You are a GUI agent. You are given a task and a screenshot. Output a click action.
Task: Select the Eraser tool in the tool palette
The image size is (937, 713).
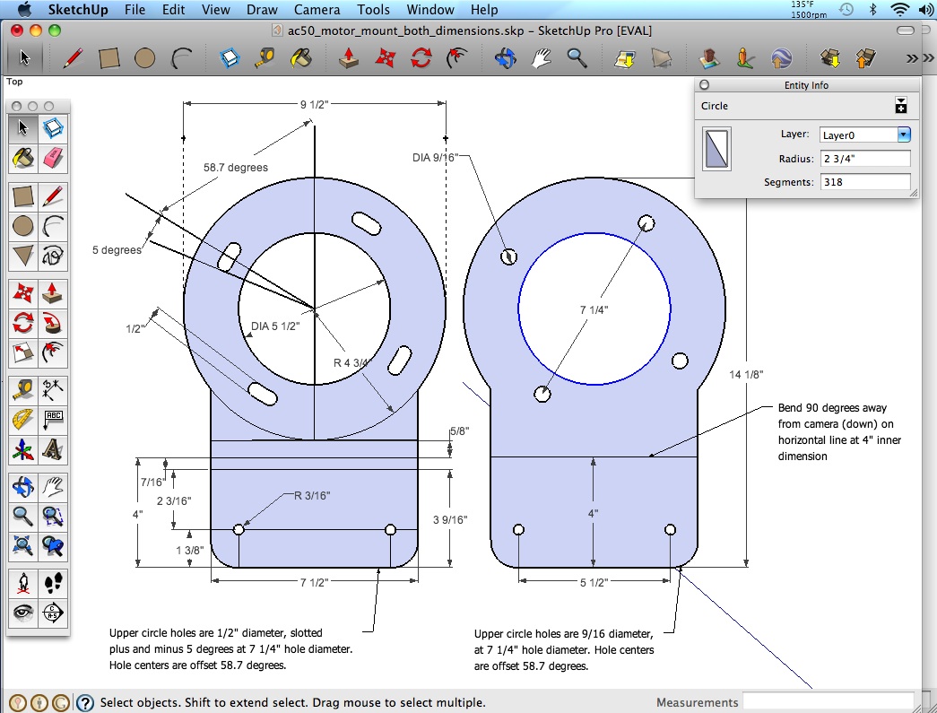tap(54, 159)
